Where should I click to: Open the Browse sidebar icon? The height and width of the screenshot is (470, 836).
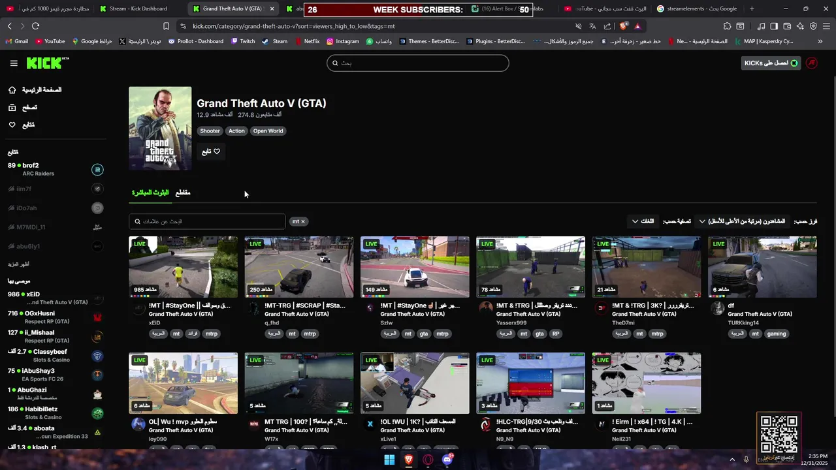[12, 107]
